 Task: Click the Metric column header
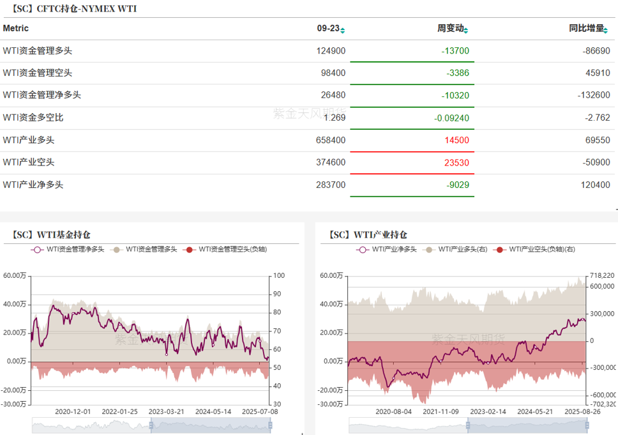pos(16,29)
